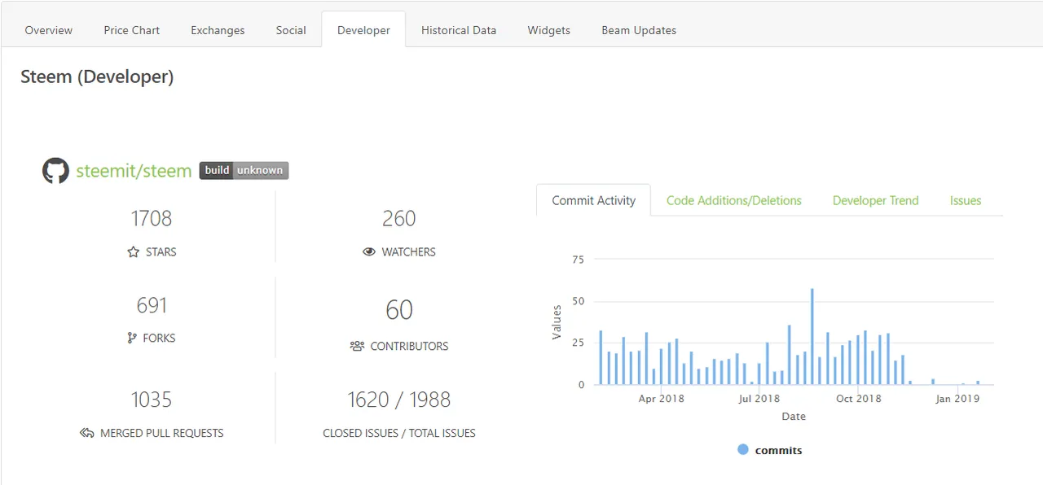Image resolution: width=1043 pixels, height=485 pixels.
Task: Click the build unknown status badge
Action: click(x=244, y=171)
